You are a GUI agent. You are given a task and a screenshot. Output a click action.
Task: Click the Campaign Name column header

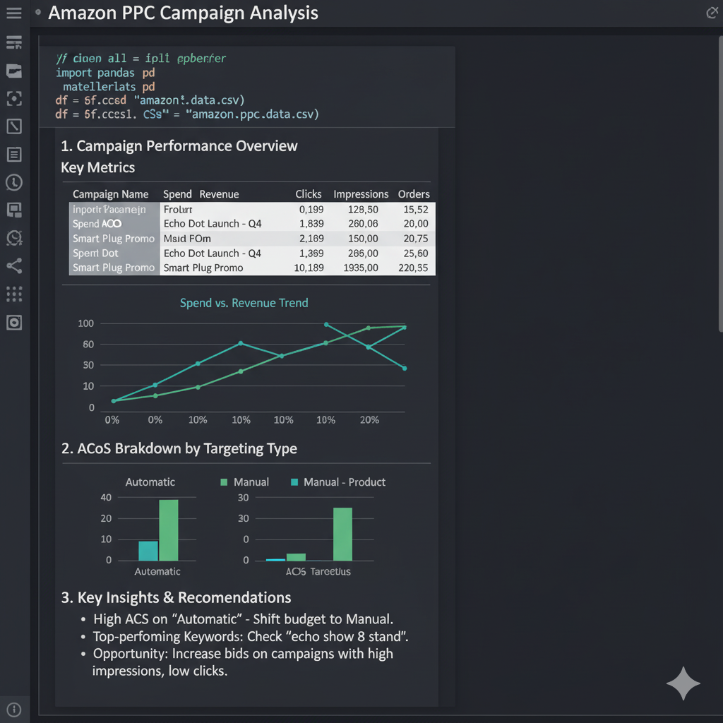coord(110,194)
